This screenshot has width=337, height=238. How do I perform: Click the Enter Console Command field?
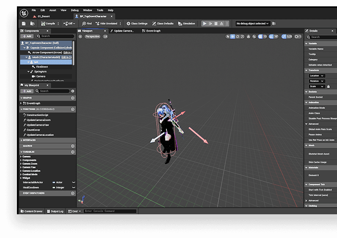110,211
